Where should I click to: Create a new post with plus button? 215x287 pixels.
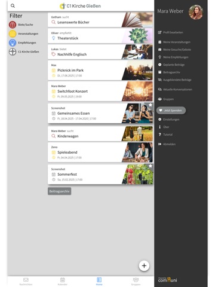144,265
